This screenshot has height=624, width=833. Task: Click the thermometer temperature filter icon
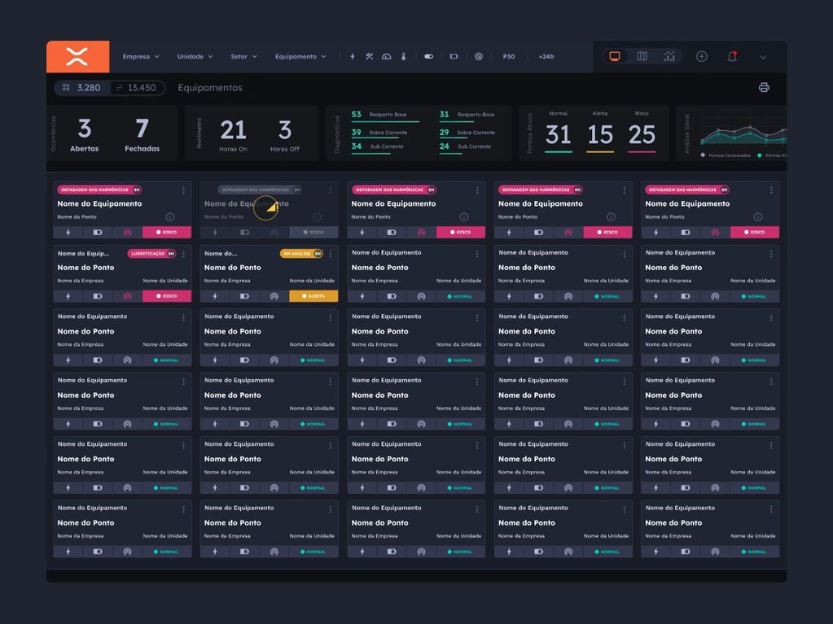[x=403, y=57]
